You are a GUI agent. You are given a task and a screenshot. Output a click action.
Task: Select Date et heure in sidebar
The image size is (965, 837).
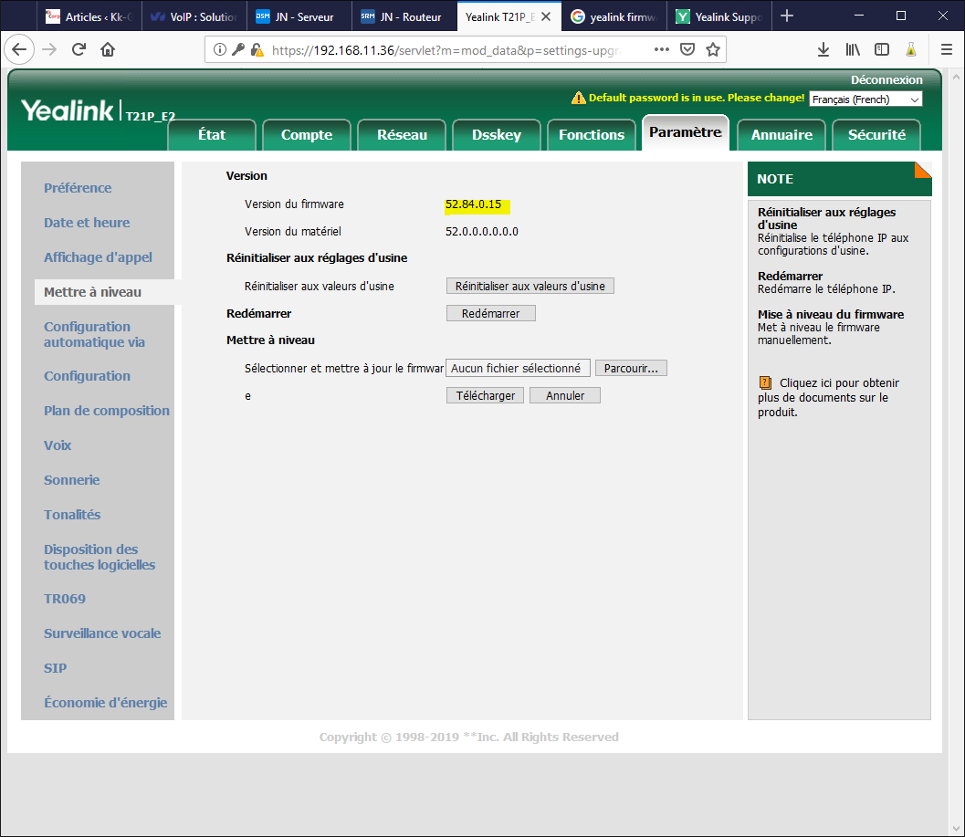[x=87, y=223]
